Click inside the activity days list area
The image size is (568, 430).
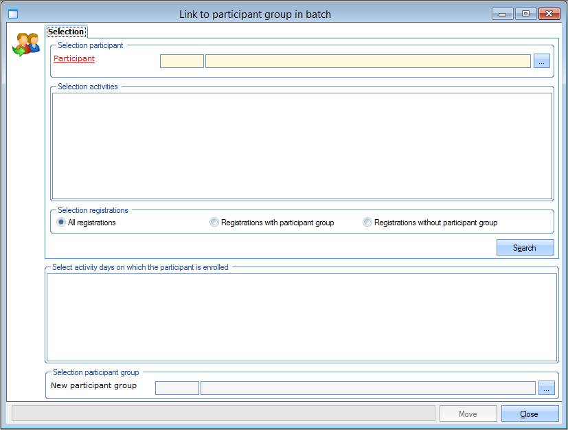tap(301, 317)
